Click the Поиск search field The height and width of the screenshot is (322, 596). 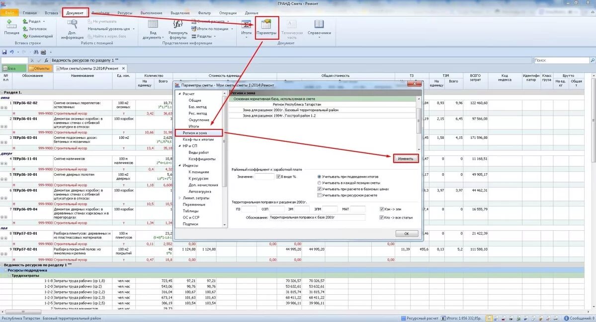tap(561, 61)
